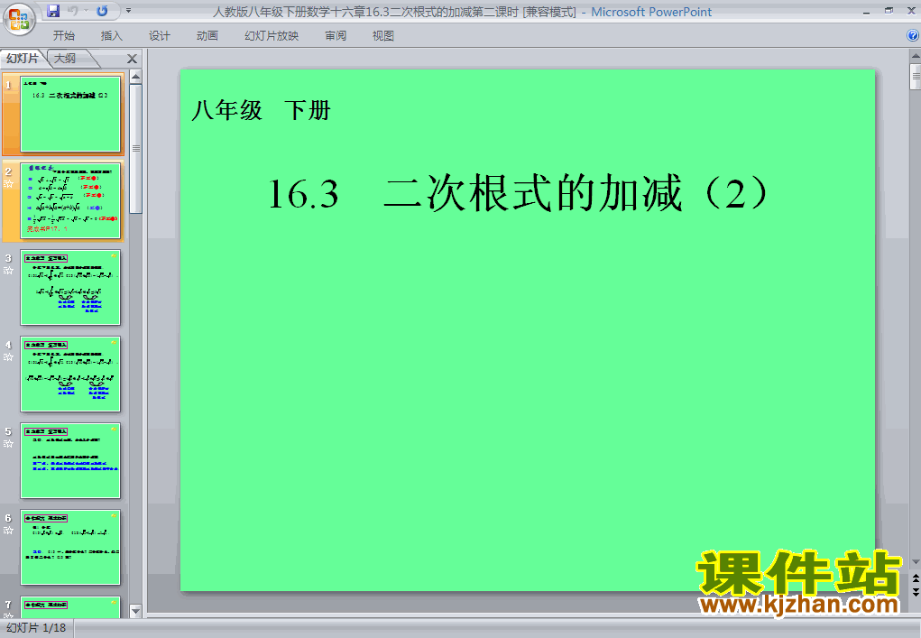921x638 pixels.
Task: Click thumbnail pane scroll up arrow
Action: (135, 77)
